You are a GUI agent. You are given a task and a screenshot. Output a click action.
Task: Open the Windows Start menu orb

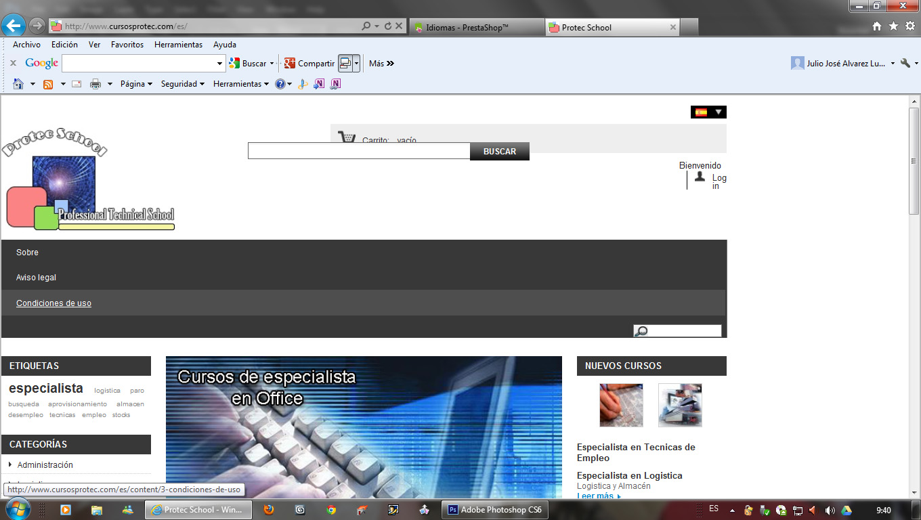tap(18, 509)
